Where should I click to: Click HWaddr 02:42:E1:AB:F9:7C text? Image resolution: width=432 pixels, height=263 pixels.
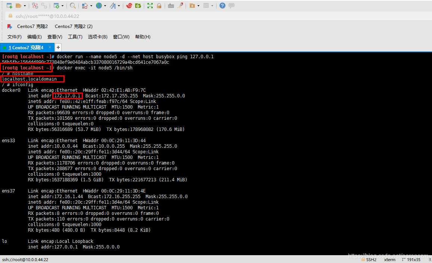[114, 90]
